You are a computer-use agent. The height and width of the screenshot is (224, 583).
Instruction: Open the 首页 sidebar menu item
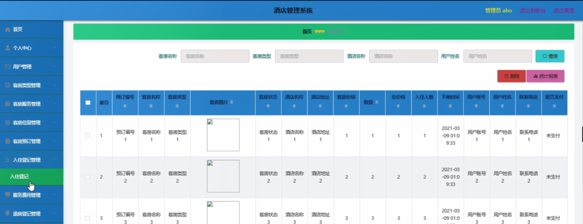tap(32, 29)
